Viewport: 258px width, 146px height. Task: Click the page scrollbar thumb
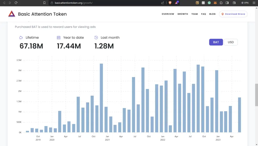pos(256,95)
